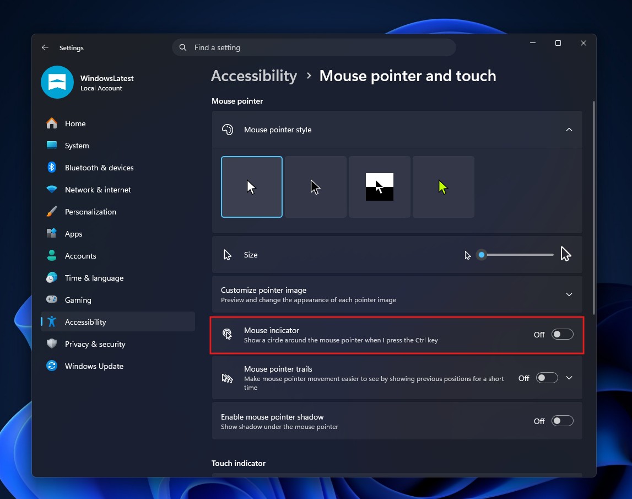Click the Bluetooth icon in sidebar
This screenshot has height=499, width=632.
(x=52, y=168)
